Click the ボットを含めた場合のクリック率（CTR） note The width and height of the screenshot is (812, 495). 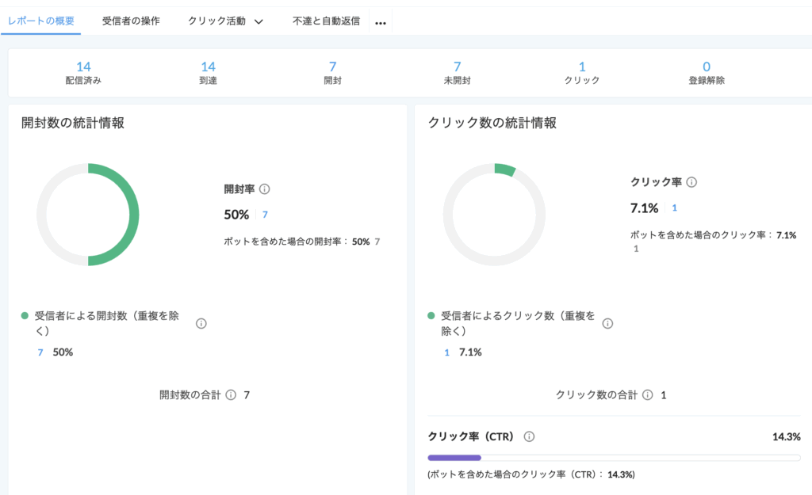click(531, 474)
